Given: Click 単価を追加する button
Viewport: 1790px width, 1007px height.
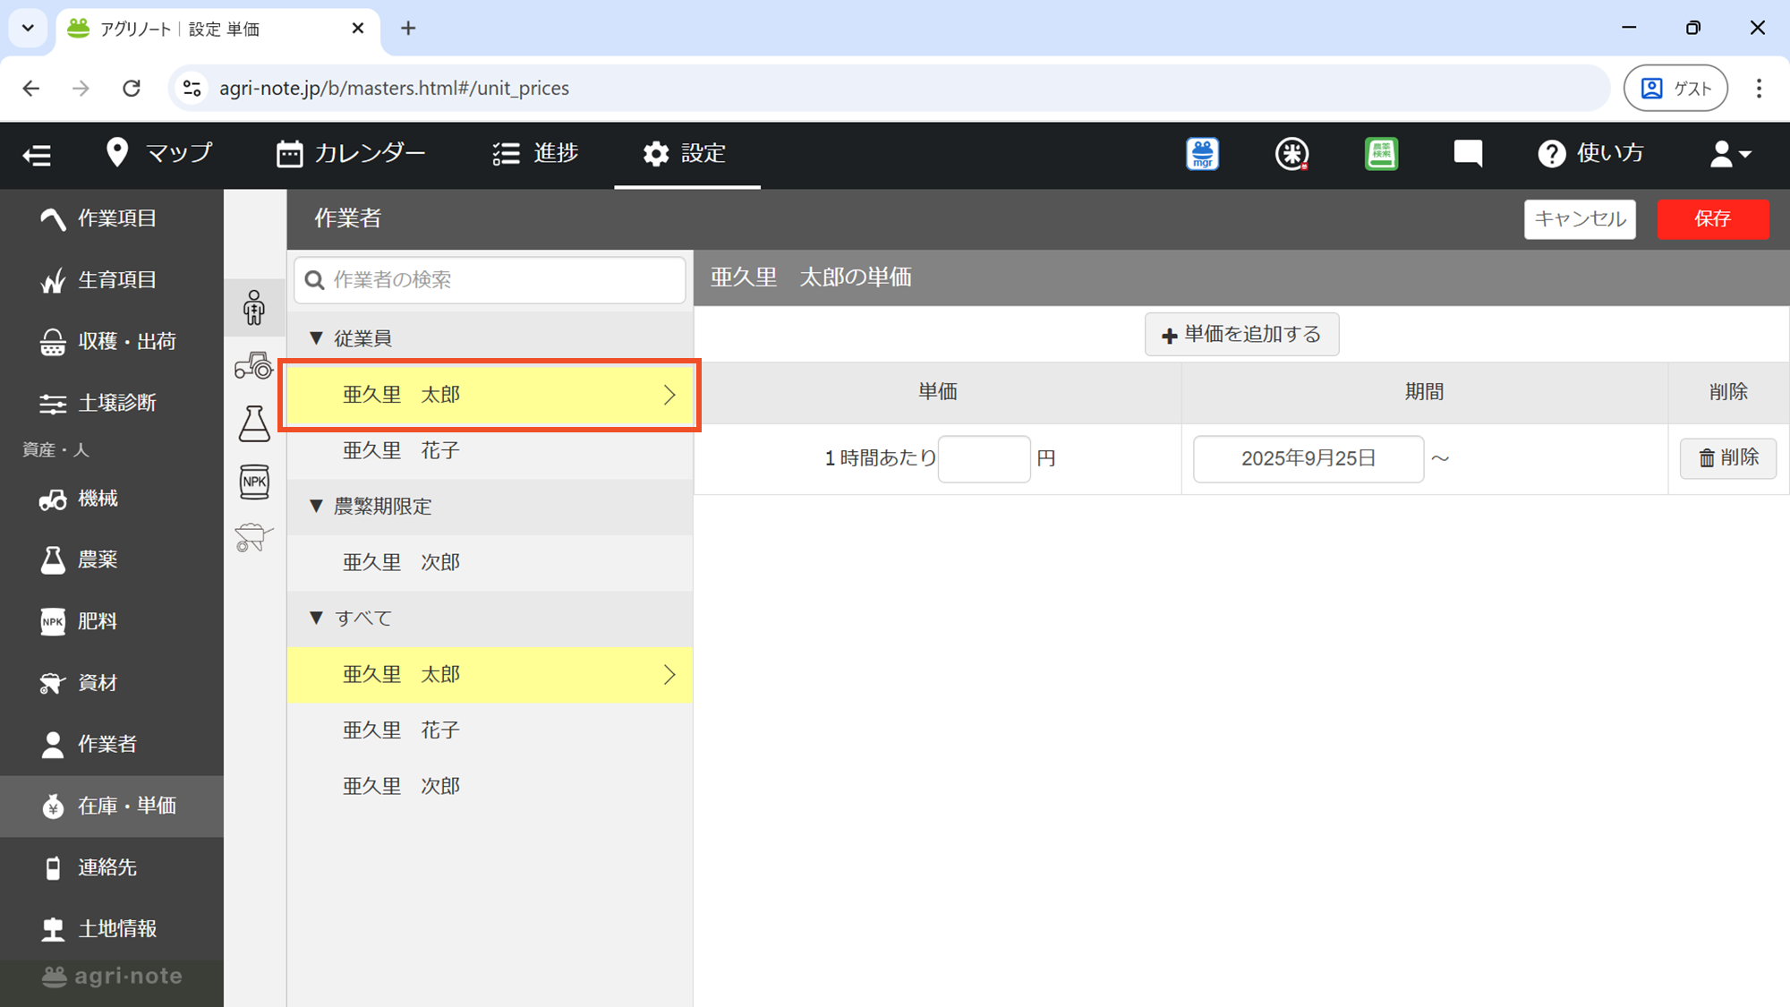Looking at the screenshot, I should coord(1241,335).
